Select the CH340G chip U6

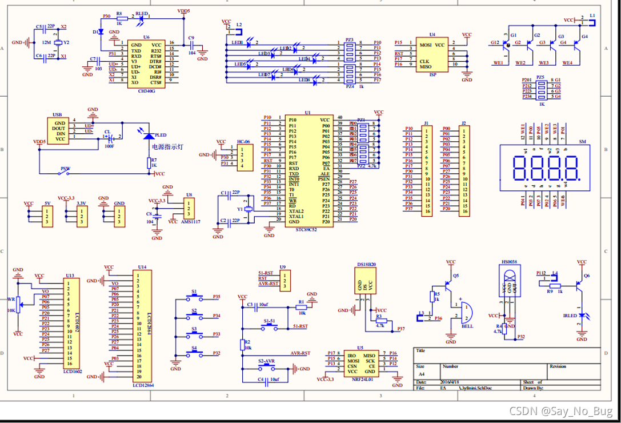pyautogui.click(x=146, y=64)
